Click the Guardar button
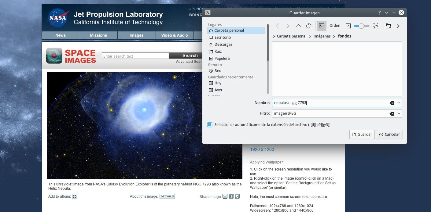The image size is (431, 212). (x=362, y=135)
